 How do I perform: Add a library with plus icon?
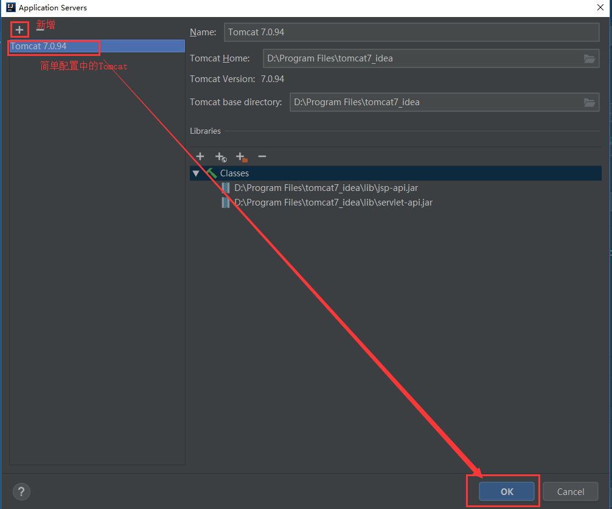coord(200,156)
